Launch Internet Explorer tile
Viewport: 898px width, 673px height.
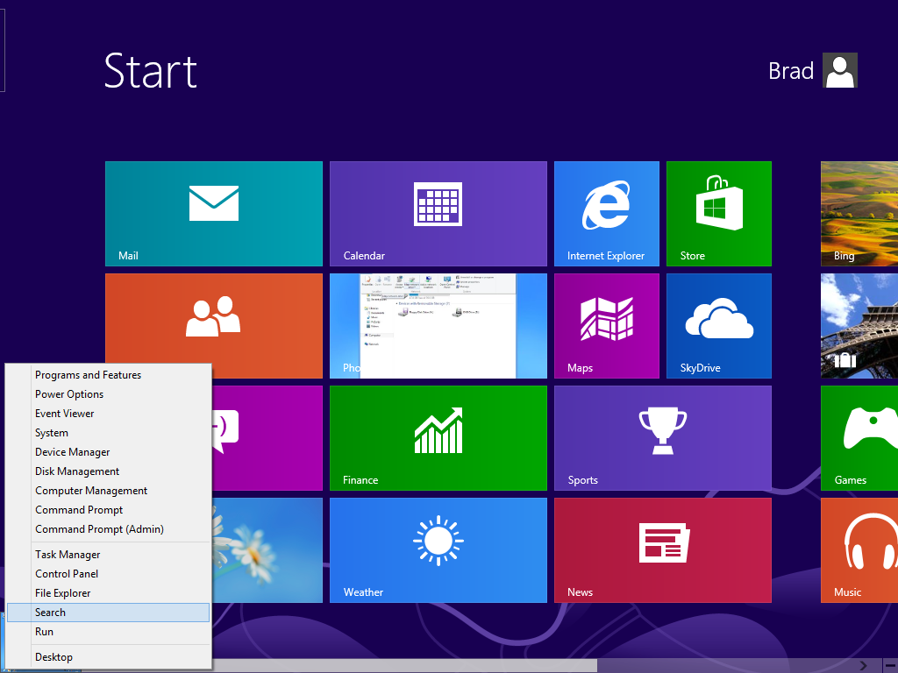[607, 214]
